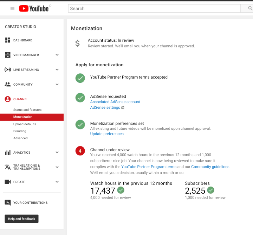
Task: Click the Update preferences link
Action: 107,134
